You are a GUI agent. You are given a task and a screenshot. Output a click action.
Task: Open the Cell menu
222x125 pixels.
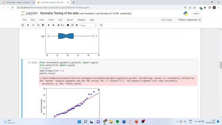point(60,20)
